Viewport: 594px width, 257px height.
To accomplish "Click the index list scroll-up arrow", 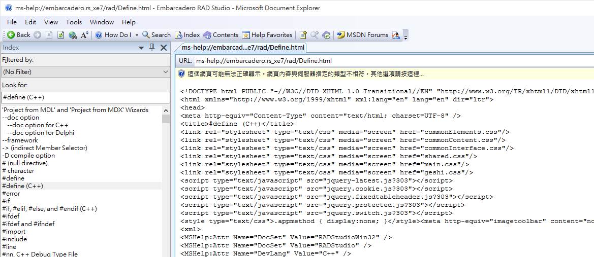I will pyautogui.click(x=166, y=110).
